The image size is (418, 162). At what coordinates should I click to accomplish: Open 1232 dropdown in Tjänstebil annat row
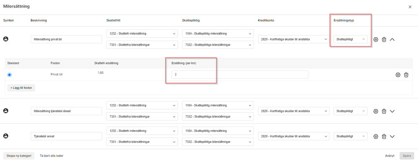[x=142, y=131]
